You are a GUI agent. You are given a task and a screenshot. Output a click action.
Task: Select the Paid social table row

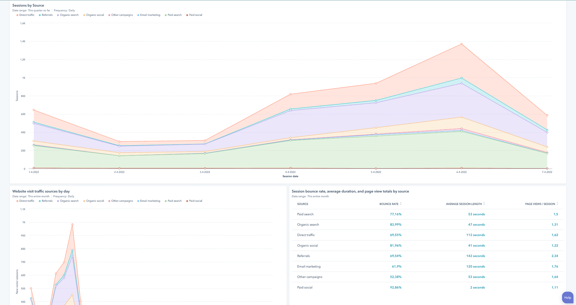pyautogui.click(x=428, y=288)
